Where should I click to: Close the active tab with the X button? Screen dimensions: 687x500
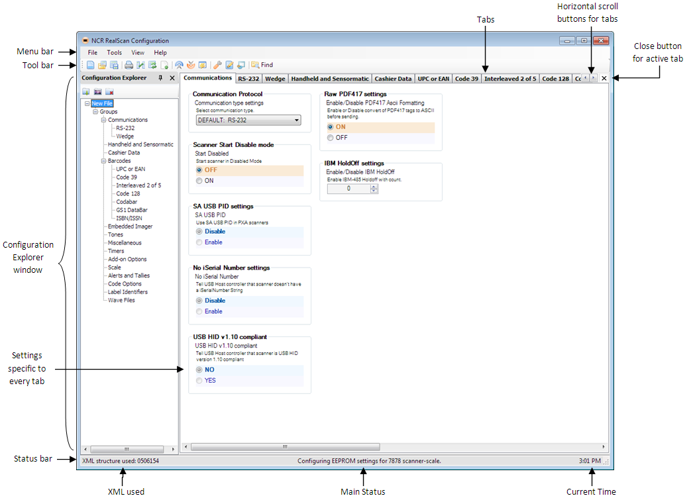[x=604, y=78]
